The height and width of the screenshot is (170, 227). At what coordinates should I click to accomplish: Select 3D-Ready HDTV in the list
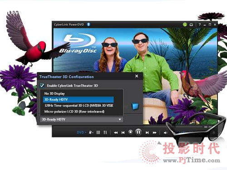(x=78, y=100)
